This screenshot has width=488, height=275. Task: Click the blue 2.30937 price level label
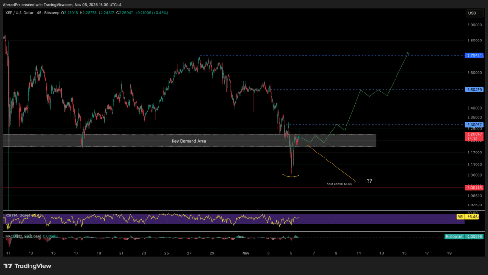pyautogui.click(x=474, y=124)
